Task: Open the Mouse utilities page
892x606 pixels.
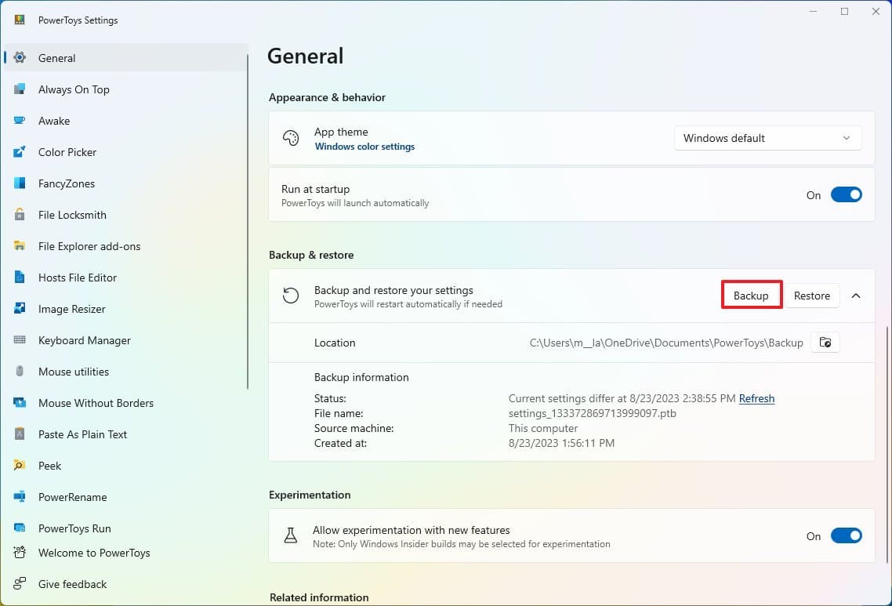Action: [x=74, y=372]
